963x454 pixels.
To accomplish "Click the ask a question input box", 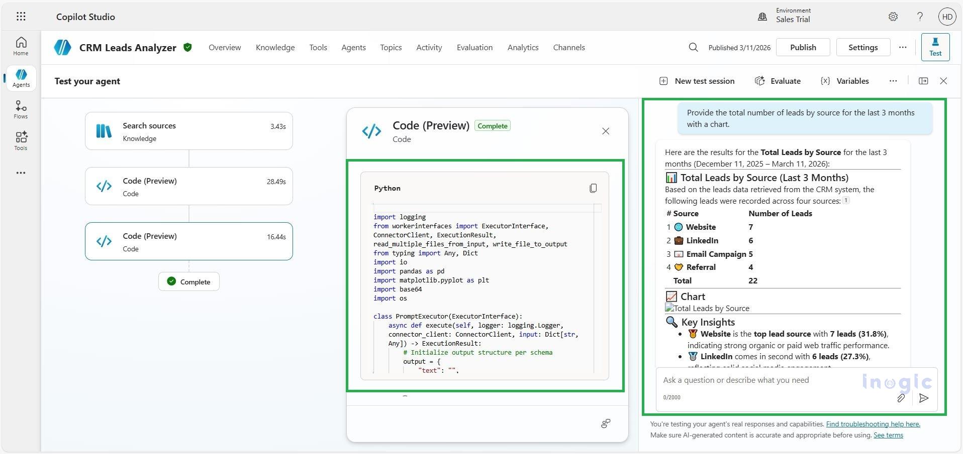I will [x=754, y=380].
